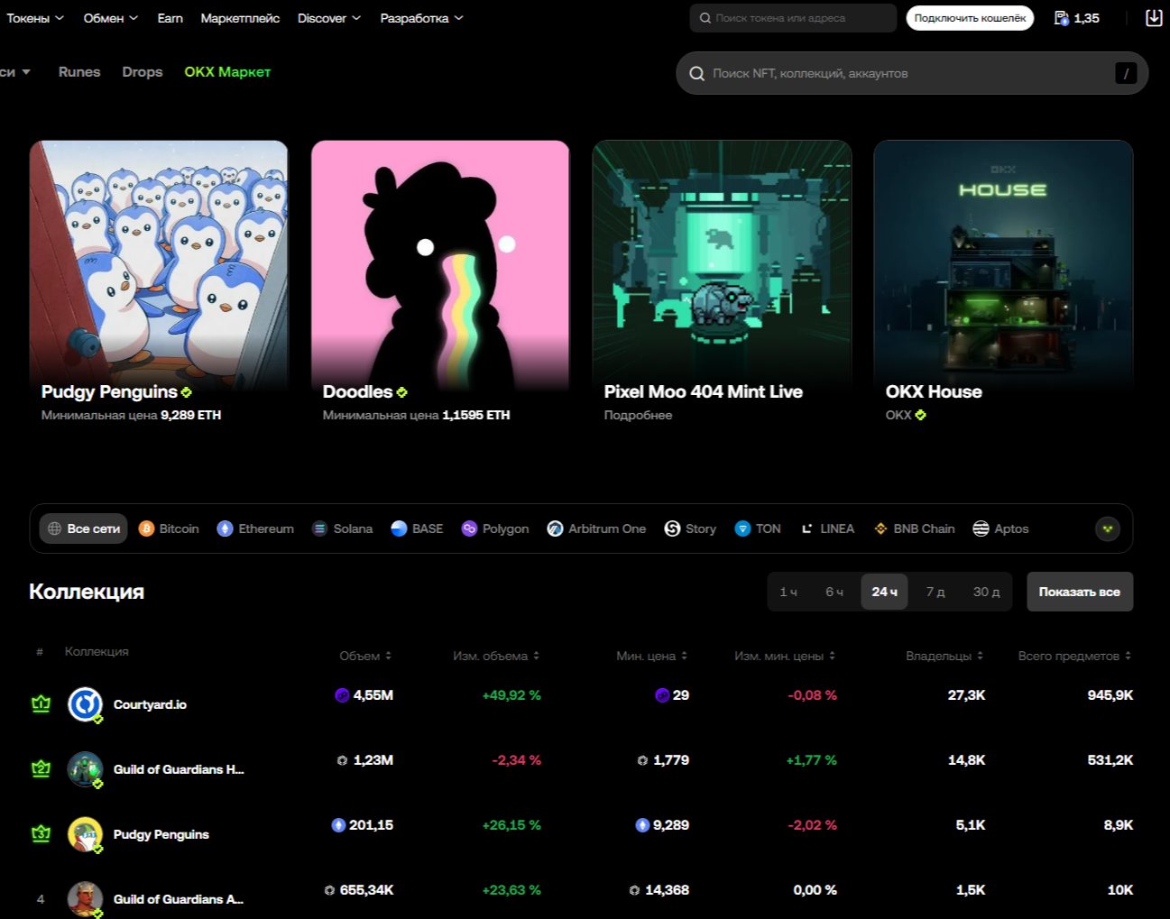Click the BASE network icon
Viewport: 1170px width, 919px height.
pos(399,528)
